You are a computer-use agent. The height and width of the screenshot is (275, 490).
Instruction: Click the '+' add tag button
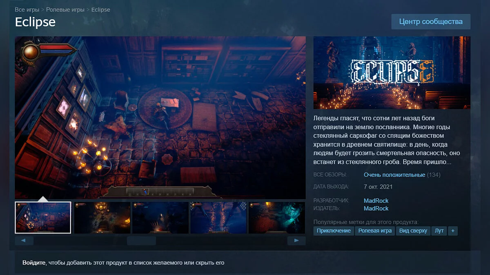[x=452, y=231]
